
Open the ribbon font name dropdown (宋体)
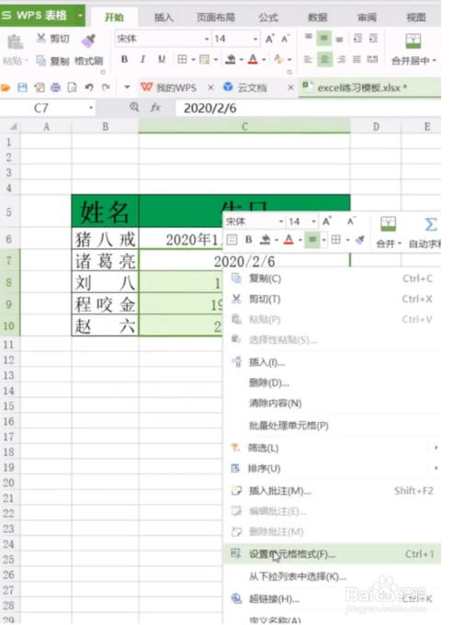pos(207,39)
